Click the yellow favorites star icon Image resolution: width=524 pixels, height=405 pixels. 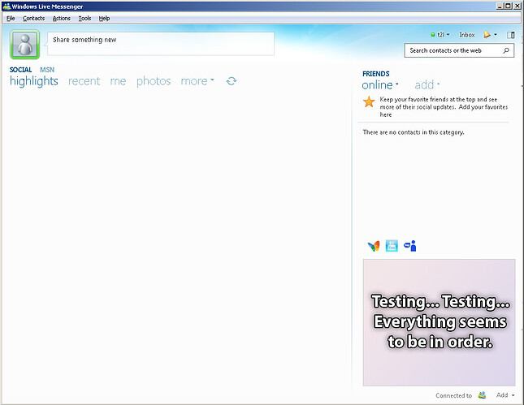pyautogui.click(x=369, y=101)
